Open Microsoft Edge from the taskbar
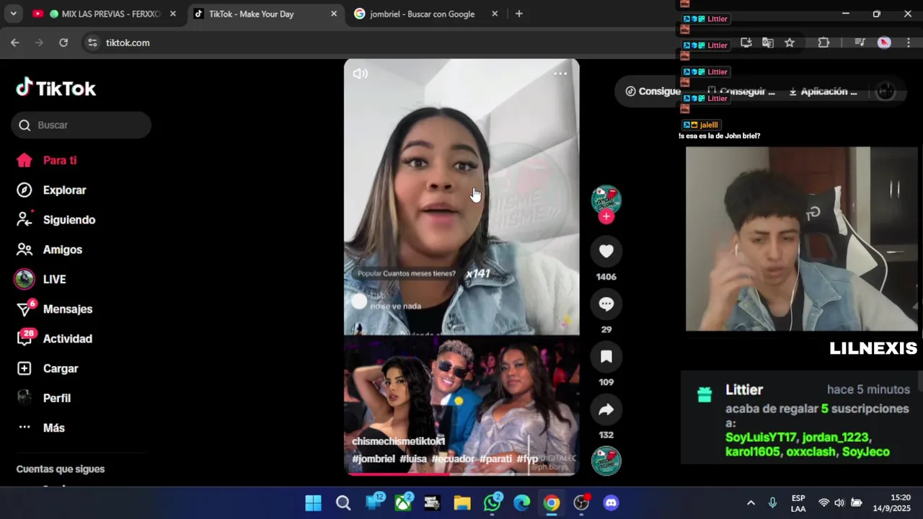This screenshot has width=923, height=519. pyautogui.click(x=522, y=503)
